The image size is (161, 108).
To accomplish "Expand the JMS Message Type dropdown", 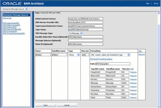I will point(76,33).
